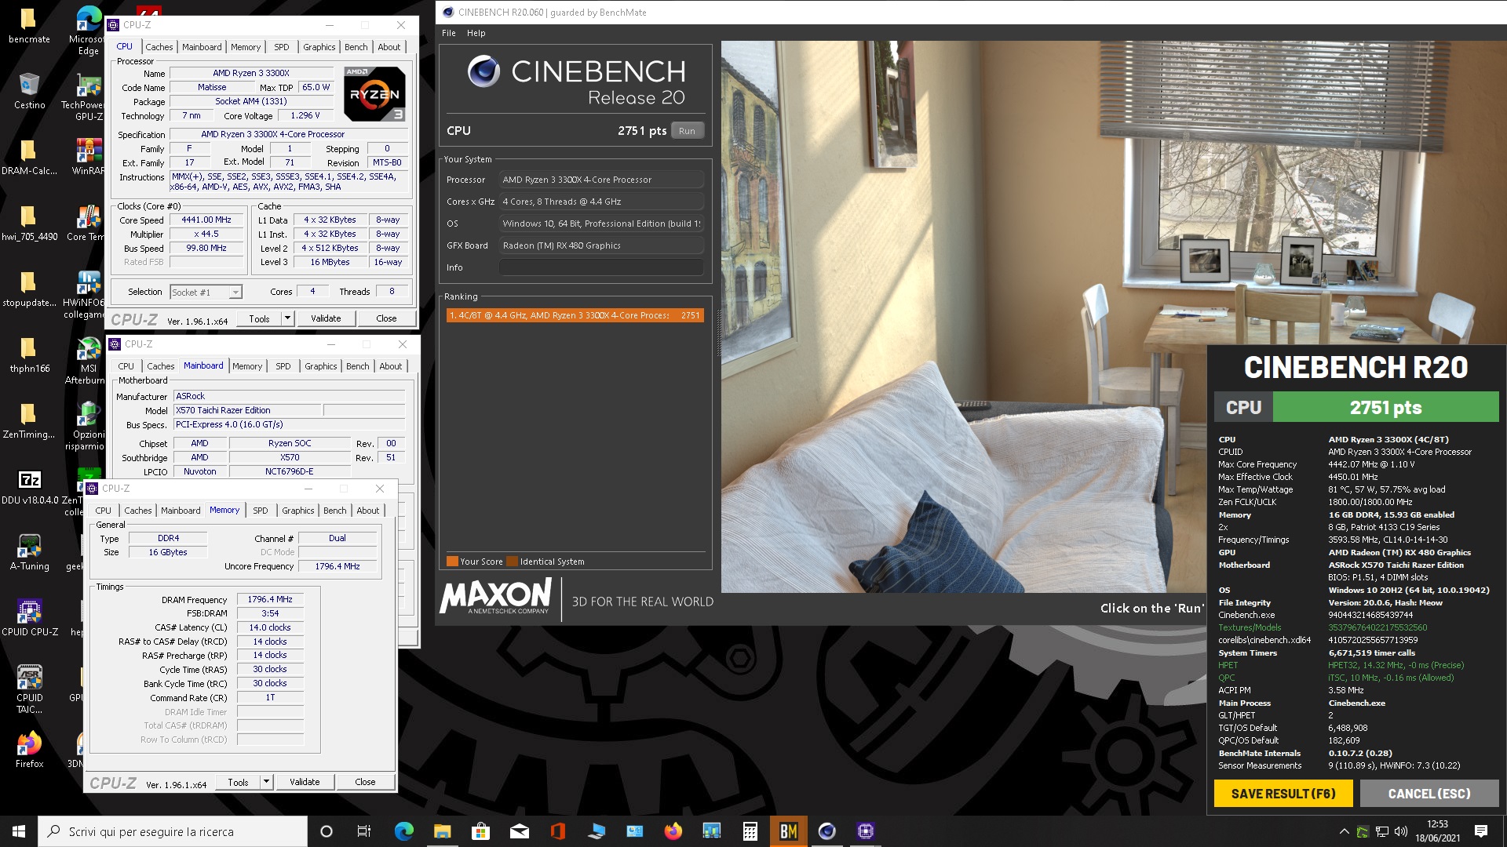This screenshot has height=847, width=1507.
Task: Open Tools dropdown arrow in Memory CPU-Z
Action: click(x=266, y=782)
